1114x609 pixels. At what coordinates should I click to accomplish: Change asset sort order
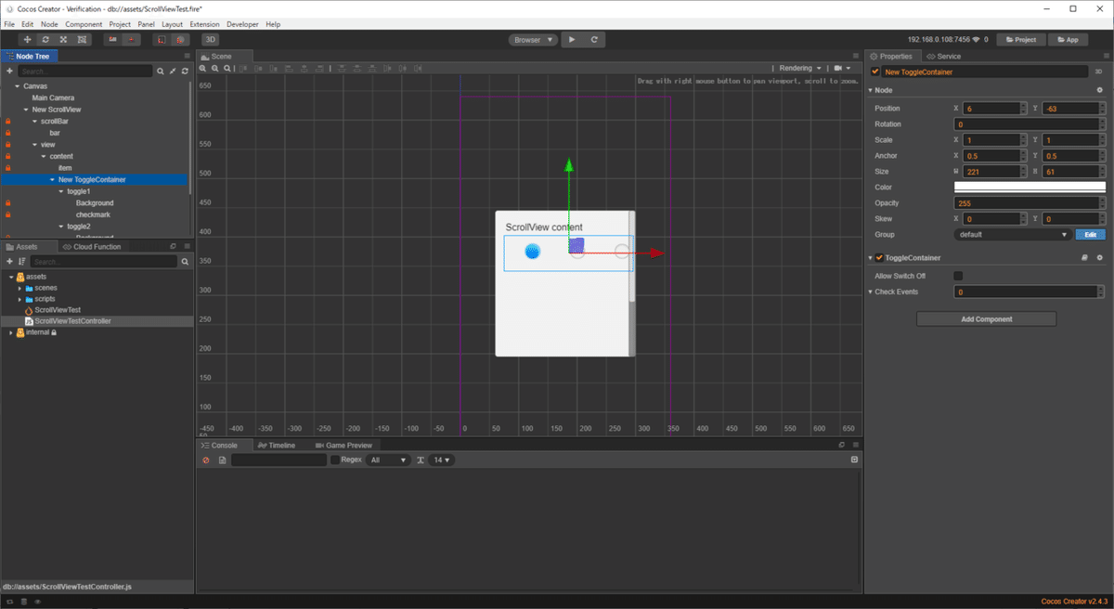[x=22, y=262]
